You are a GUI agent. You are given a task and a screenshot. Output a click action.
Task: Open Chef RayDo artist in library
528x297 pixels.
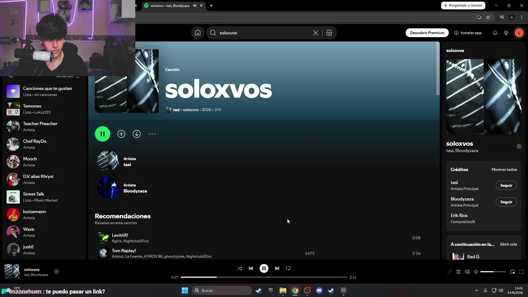(43, 144)
